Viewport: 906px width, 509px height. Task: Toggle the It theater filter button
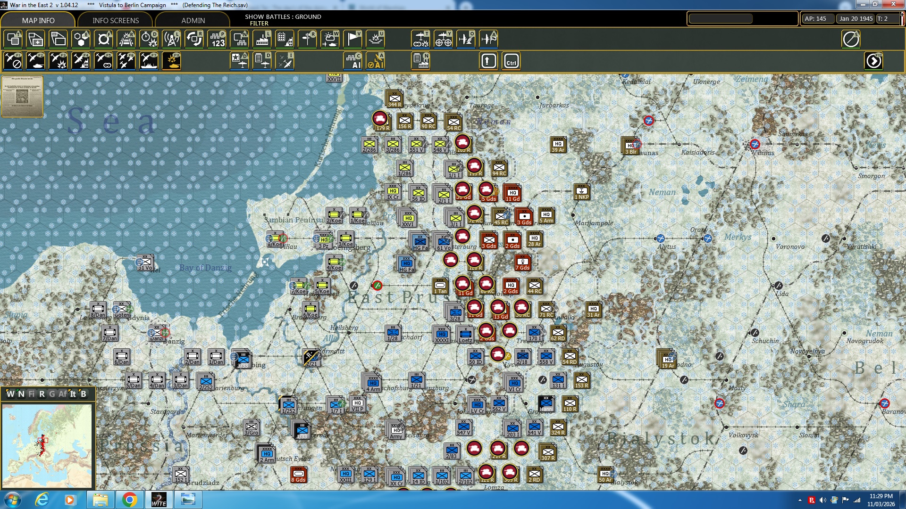point(73,394)
